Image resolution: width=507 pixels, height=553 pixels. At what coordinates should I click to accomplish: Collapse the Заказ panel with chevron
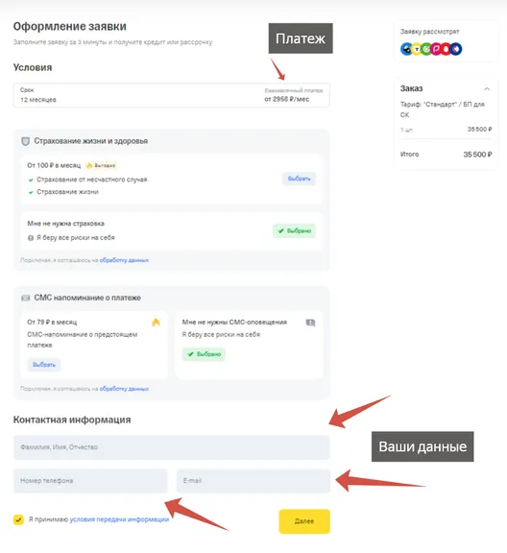point(487,89)
